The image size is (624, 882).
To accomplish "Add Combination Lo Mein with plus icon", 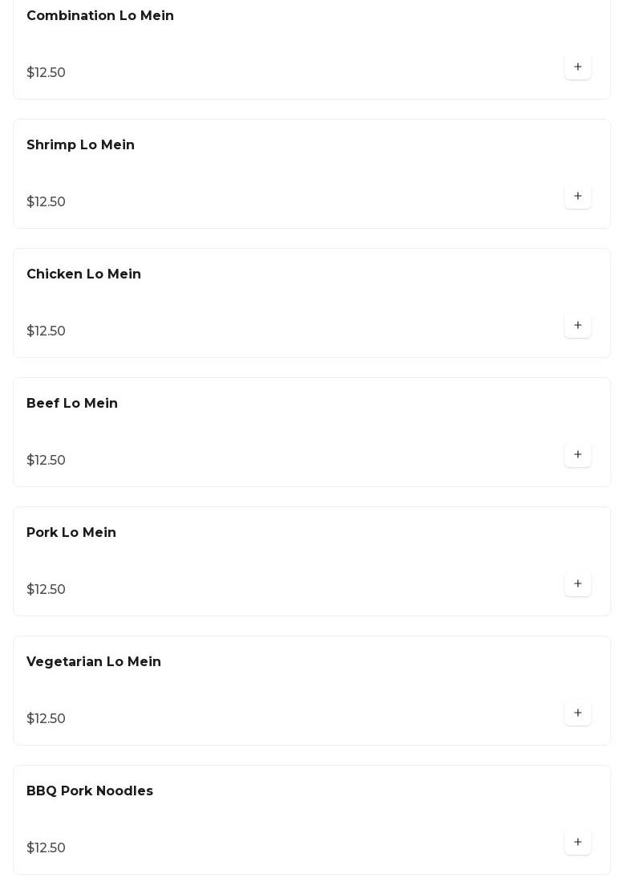I will (x=577, y=67).
